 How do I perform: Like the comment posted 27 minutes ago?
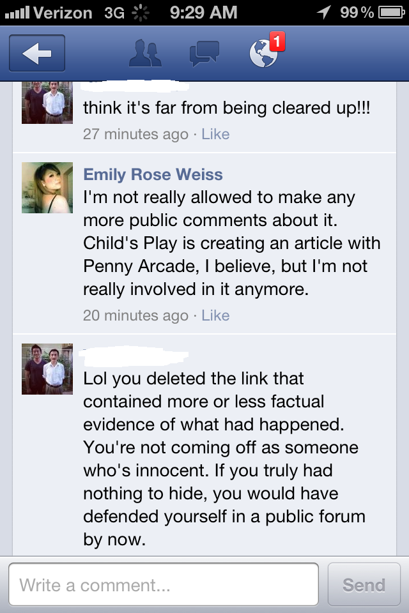215,134
